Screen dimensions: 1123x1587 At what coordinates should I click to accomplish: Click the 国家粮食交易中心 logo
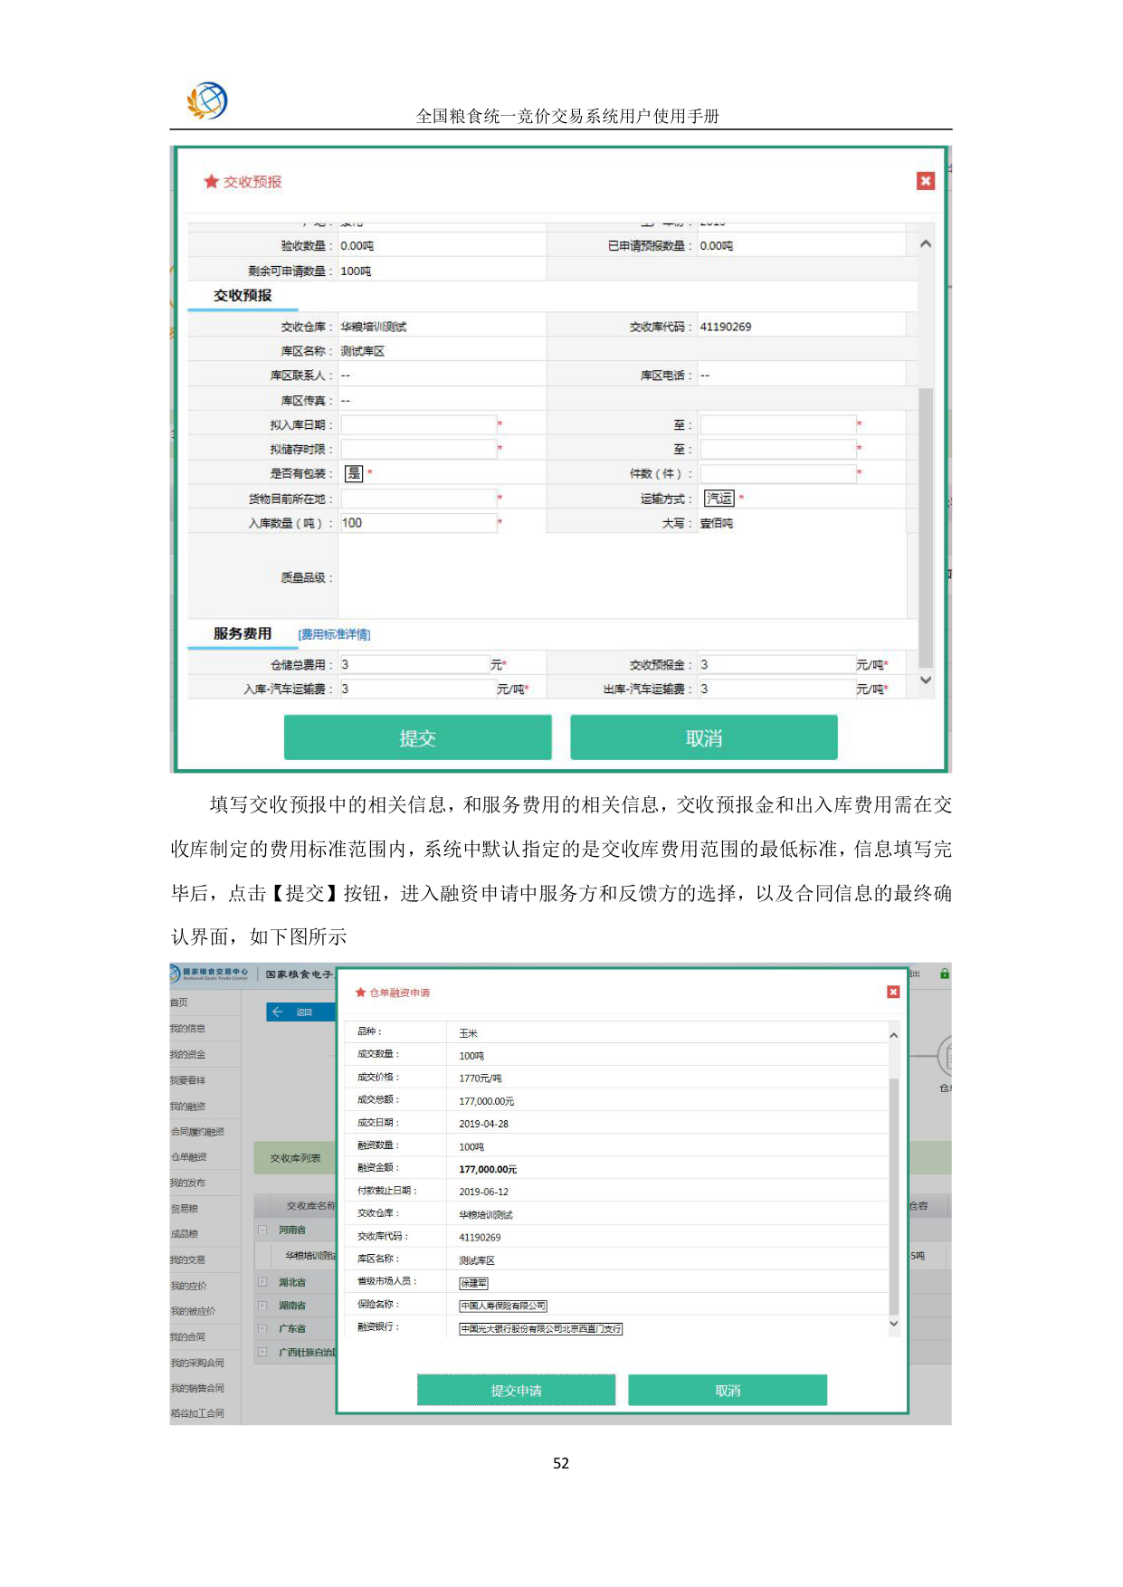point(209,974)
